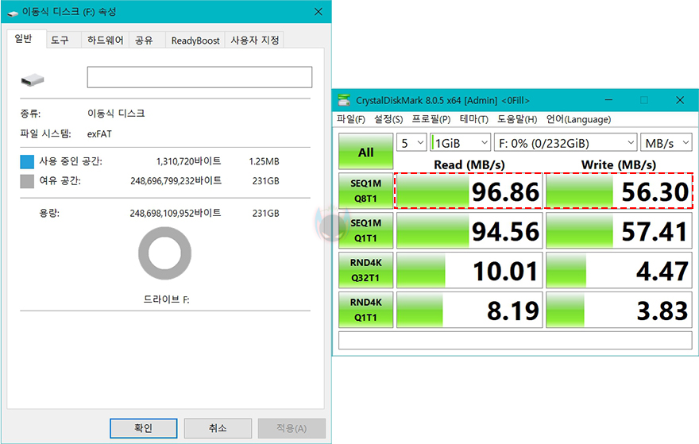Click the capacity value 248,698,109,952바이트

coord(176,213)
